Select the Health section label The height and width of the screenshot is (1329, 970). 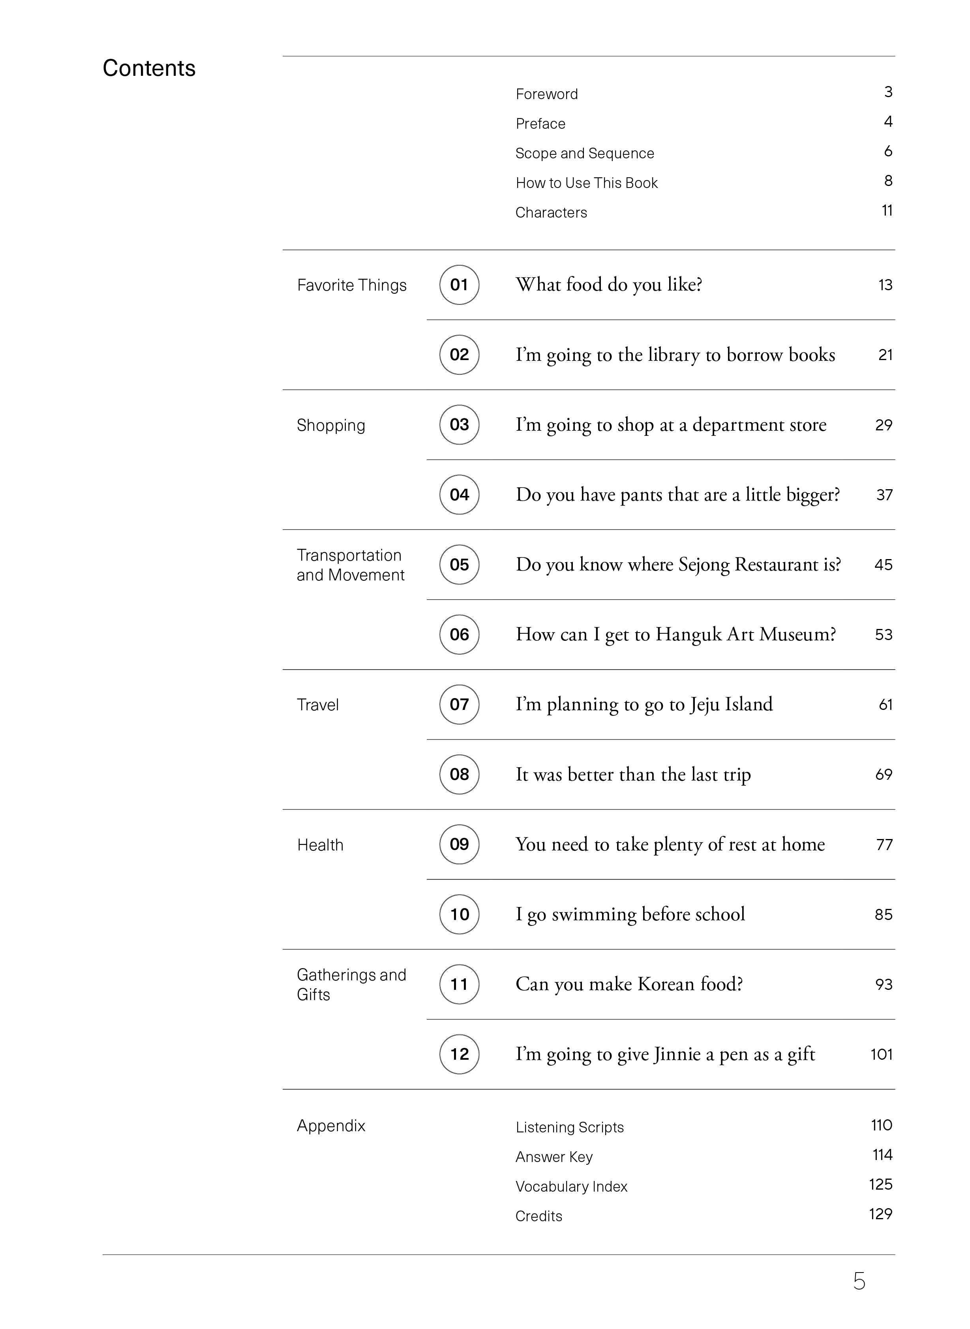(x=320, y=845)
